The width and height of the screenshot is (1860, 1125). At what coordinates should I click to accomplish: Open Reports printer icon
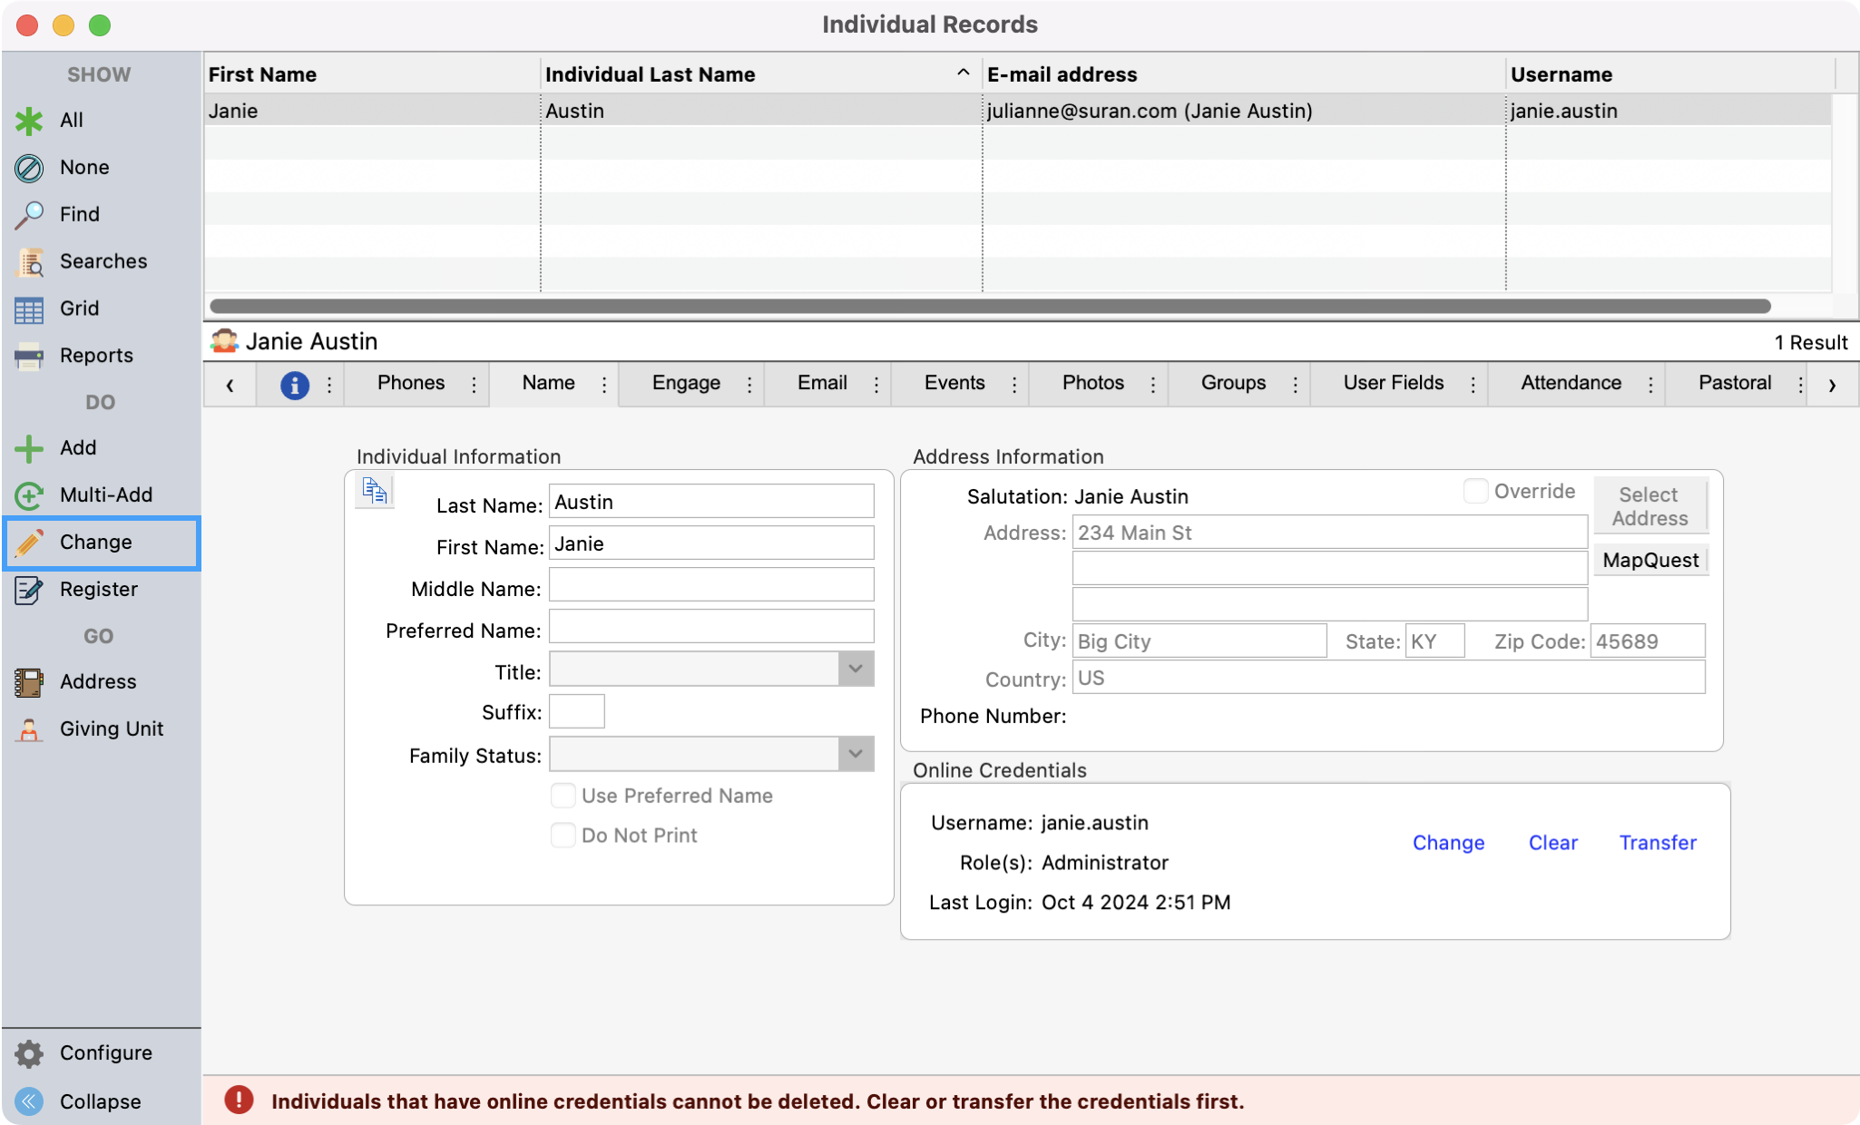[x=29, y=357]
